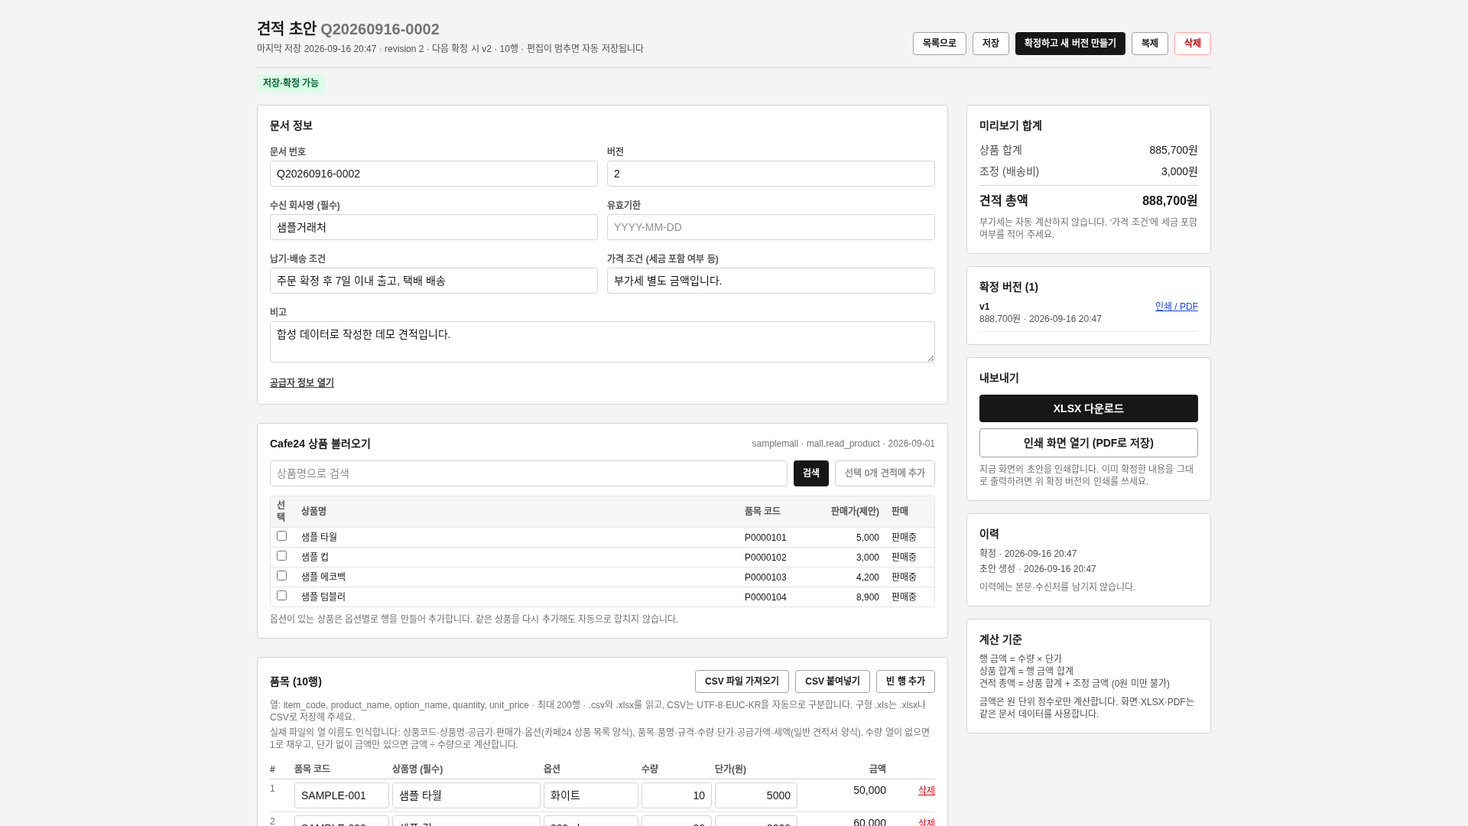Delete the quote using red 삭제 button
The image size is (1468, 826).
point(1192,44)
